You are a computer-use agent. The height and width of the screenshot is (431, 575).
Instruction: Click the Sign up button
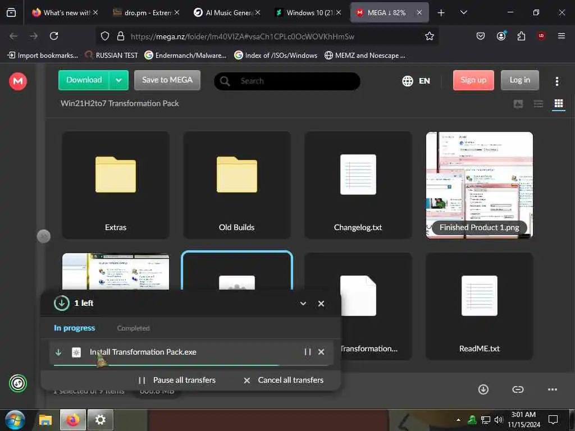(x=473, y=80)
